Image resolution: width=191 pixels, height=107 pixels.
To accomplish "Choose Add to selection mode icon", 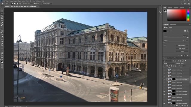I will (x=15, y=4).
